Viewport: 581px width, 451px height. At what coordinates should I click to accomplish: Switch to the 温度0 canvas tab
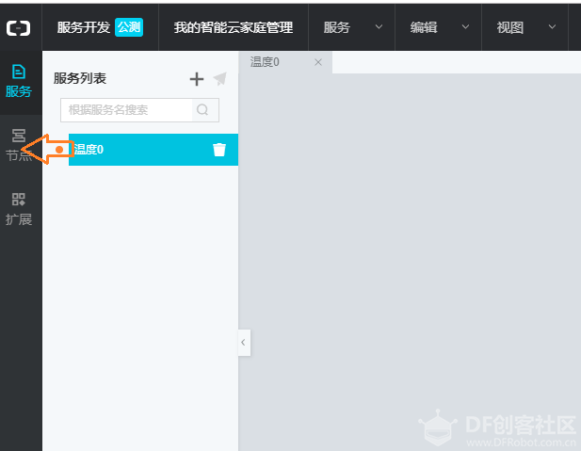tap(285, 62)
